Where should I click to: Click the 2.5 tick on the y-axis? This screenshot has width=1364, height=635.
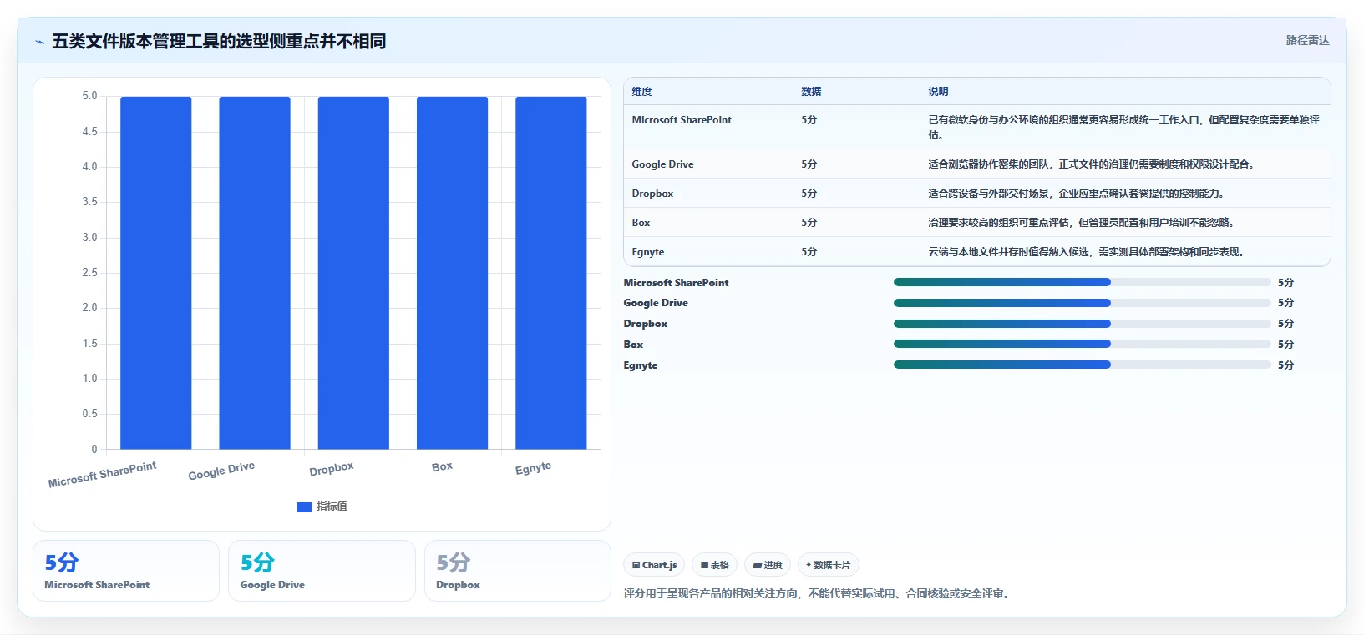click(x=89, y=273)
